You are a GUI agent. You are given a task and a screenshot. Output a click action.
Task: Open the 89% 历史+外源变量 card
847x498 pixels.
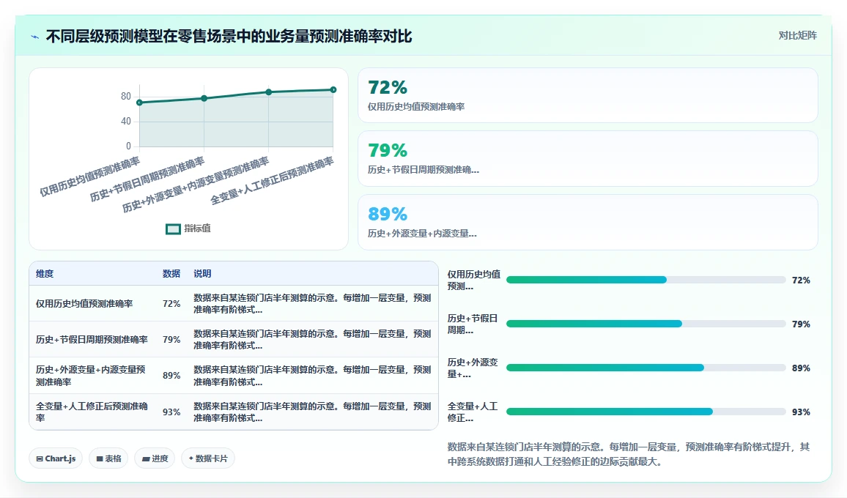point(588,222)
